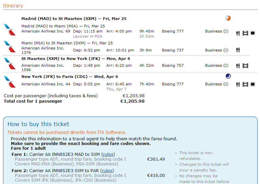Viewport: 260px width, 184px height.
Task: Click the film strip icon for flight 69
Action: point(245,33)
